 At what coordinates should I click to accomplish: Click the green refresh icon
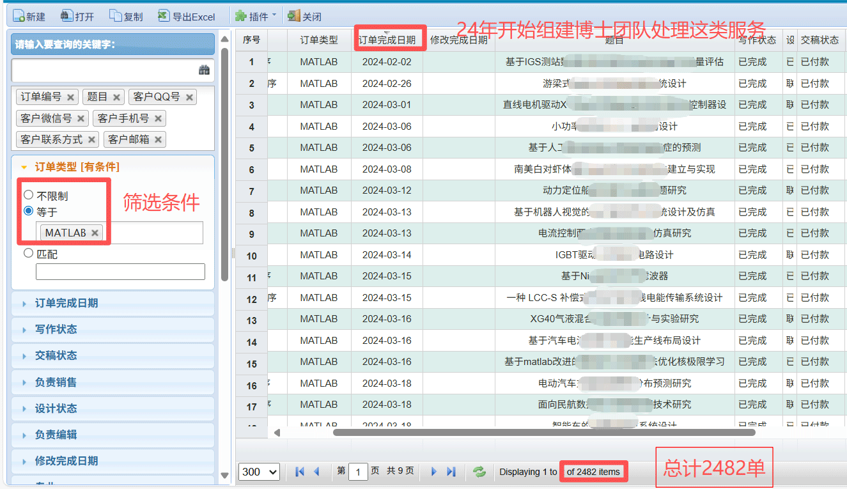[479, 472]
